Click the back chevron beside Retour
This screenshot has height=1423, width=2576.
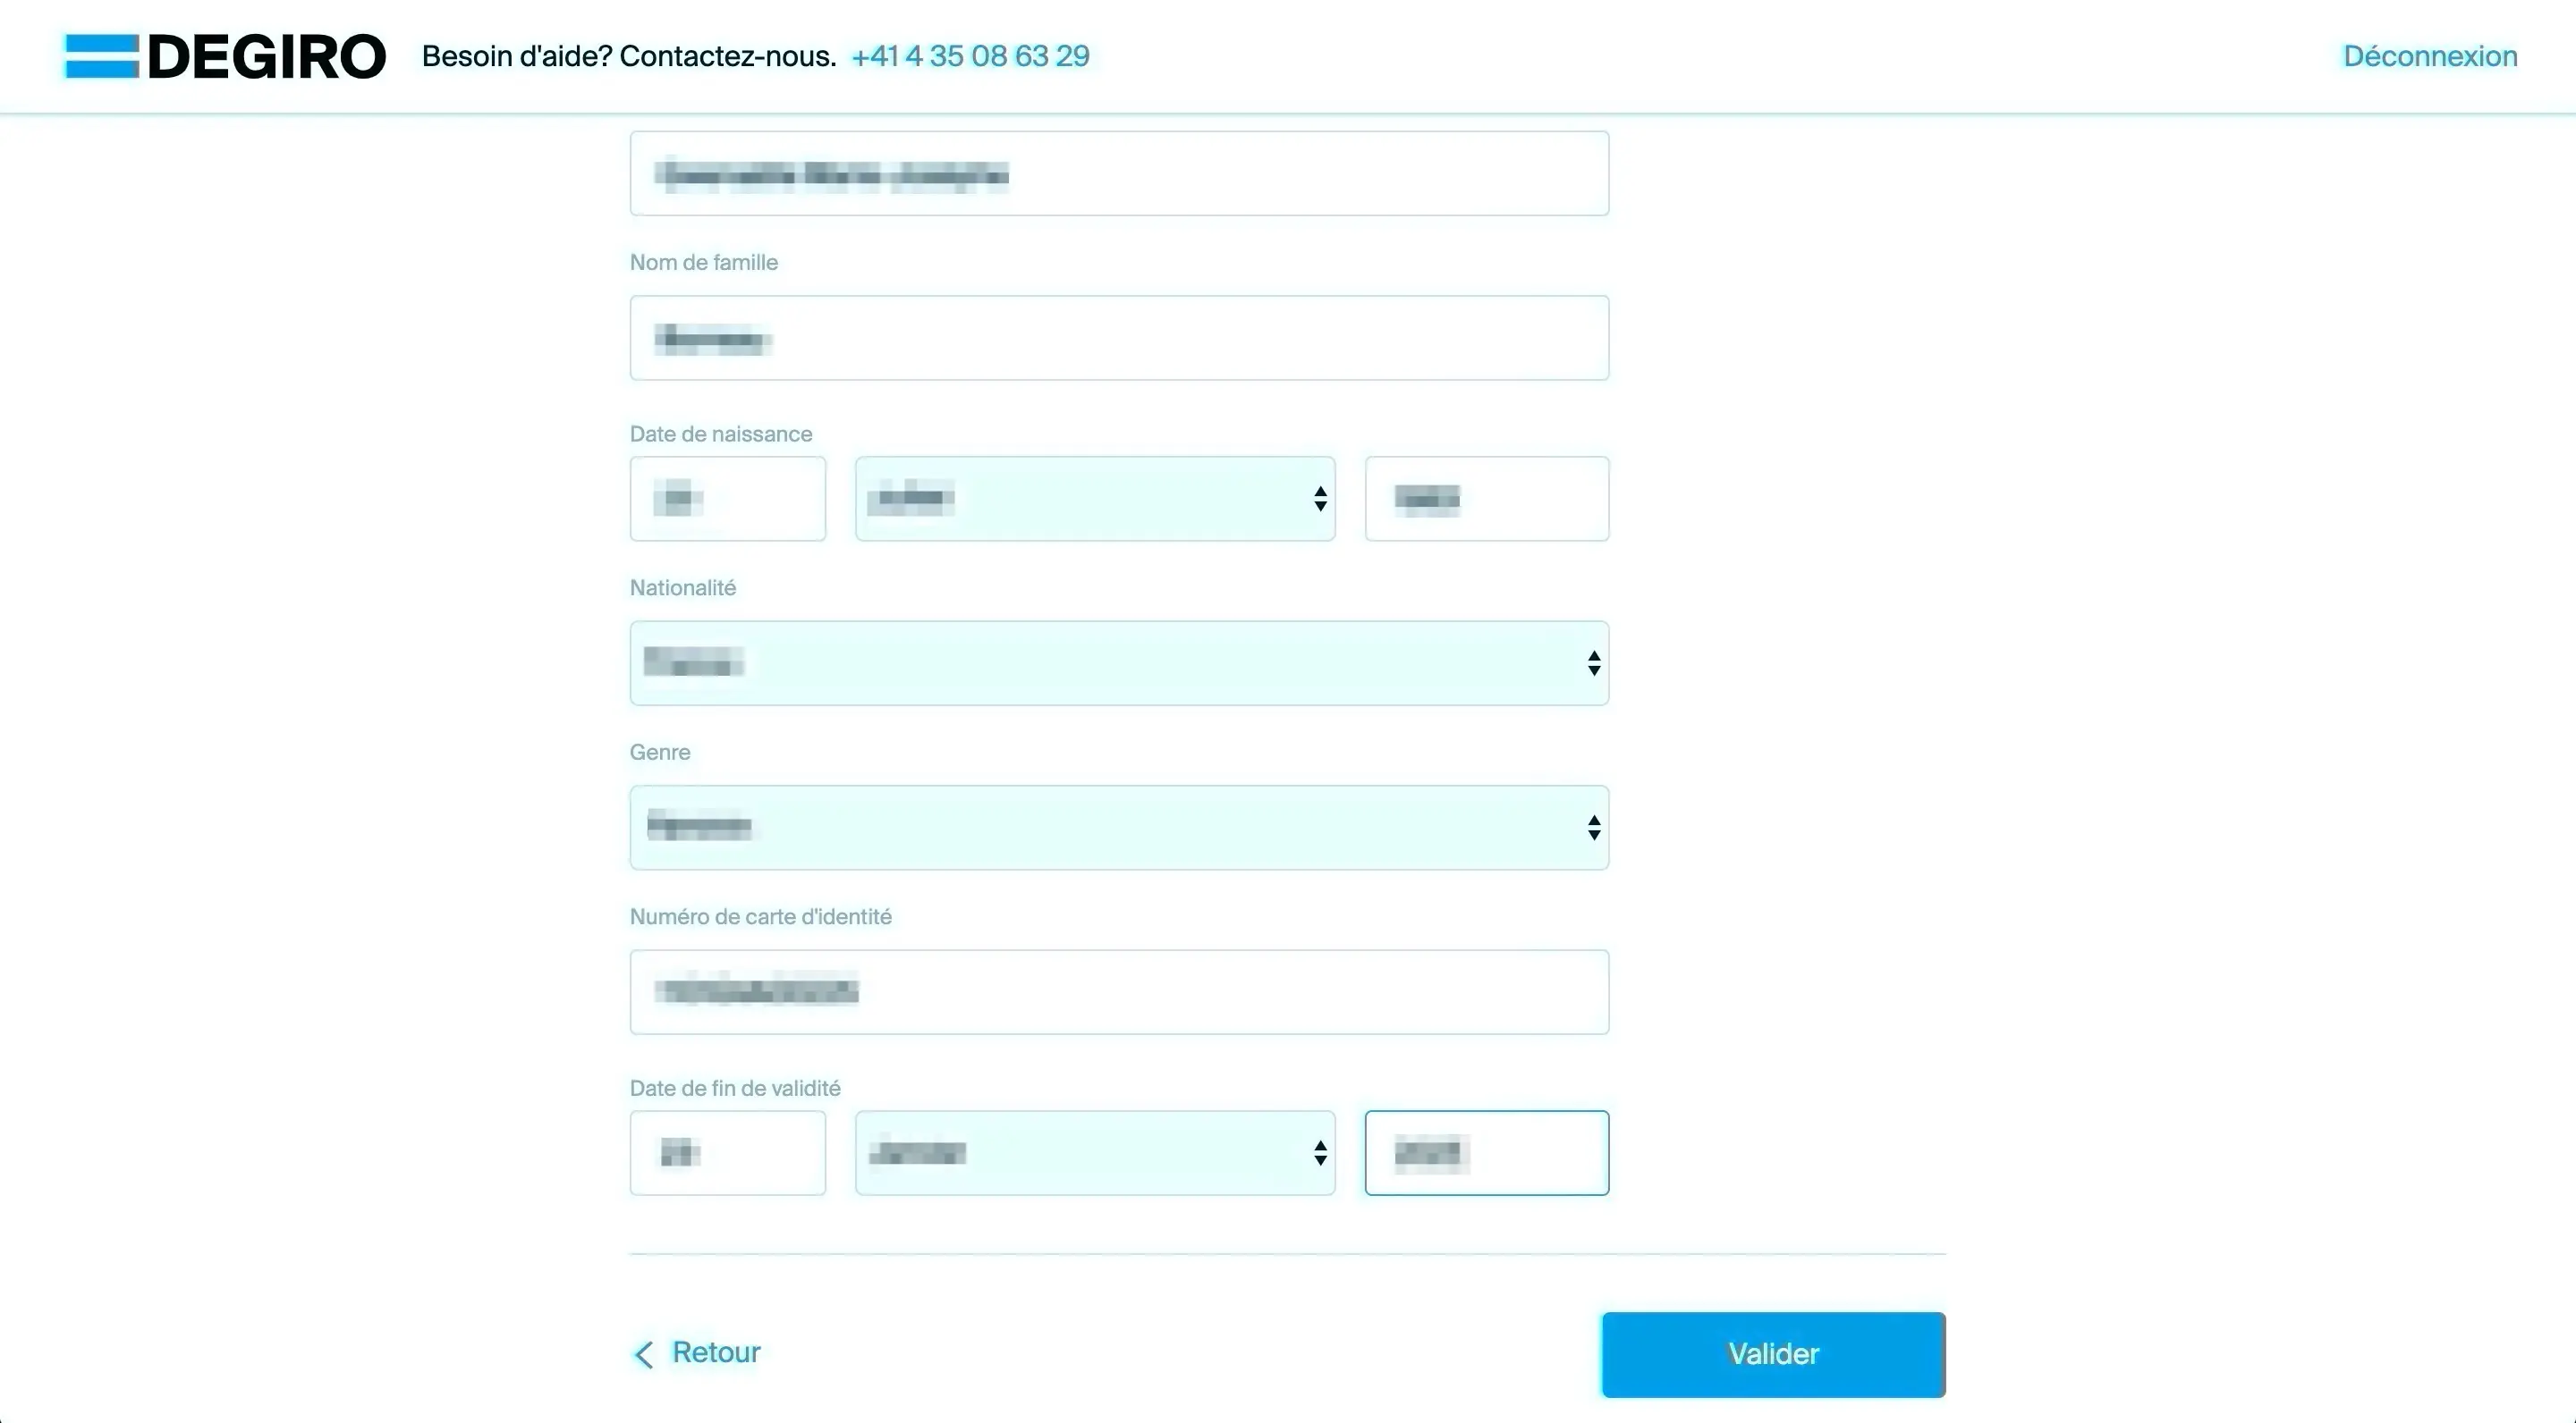644,1355
